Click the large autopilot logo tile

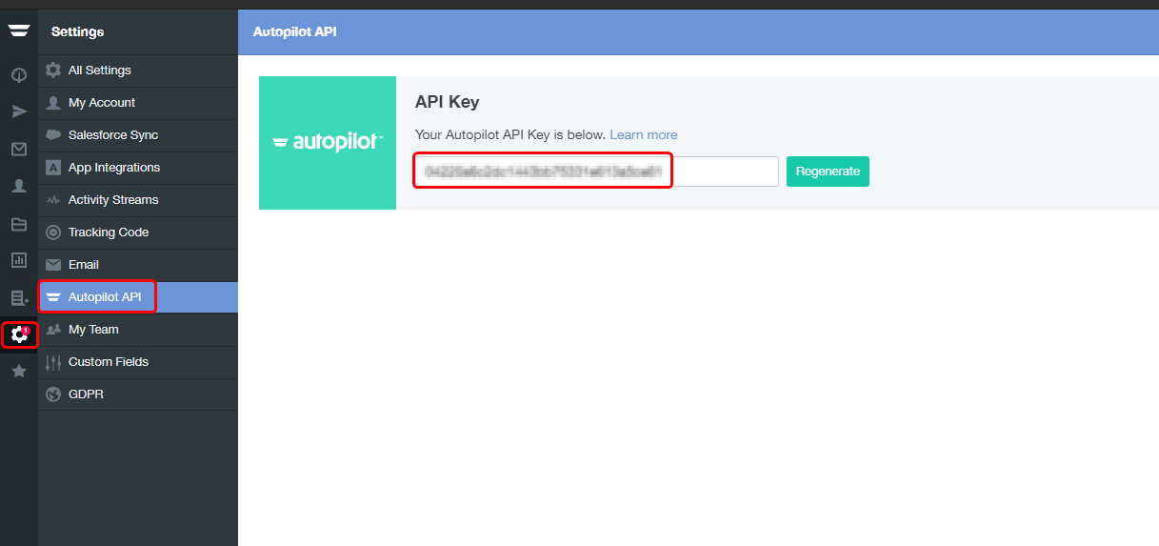click(x=328, y=143)
